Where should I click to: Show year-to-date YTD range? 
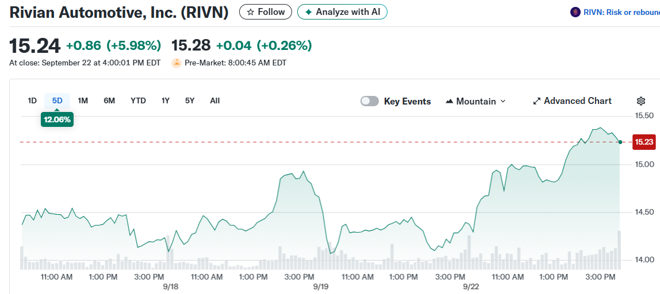click(138, 101)
